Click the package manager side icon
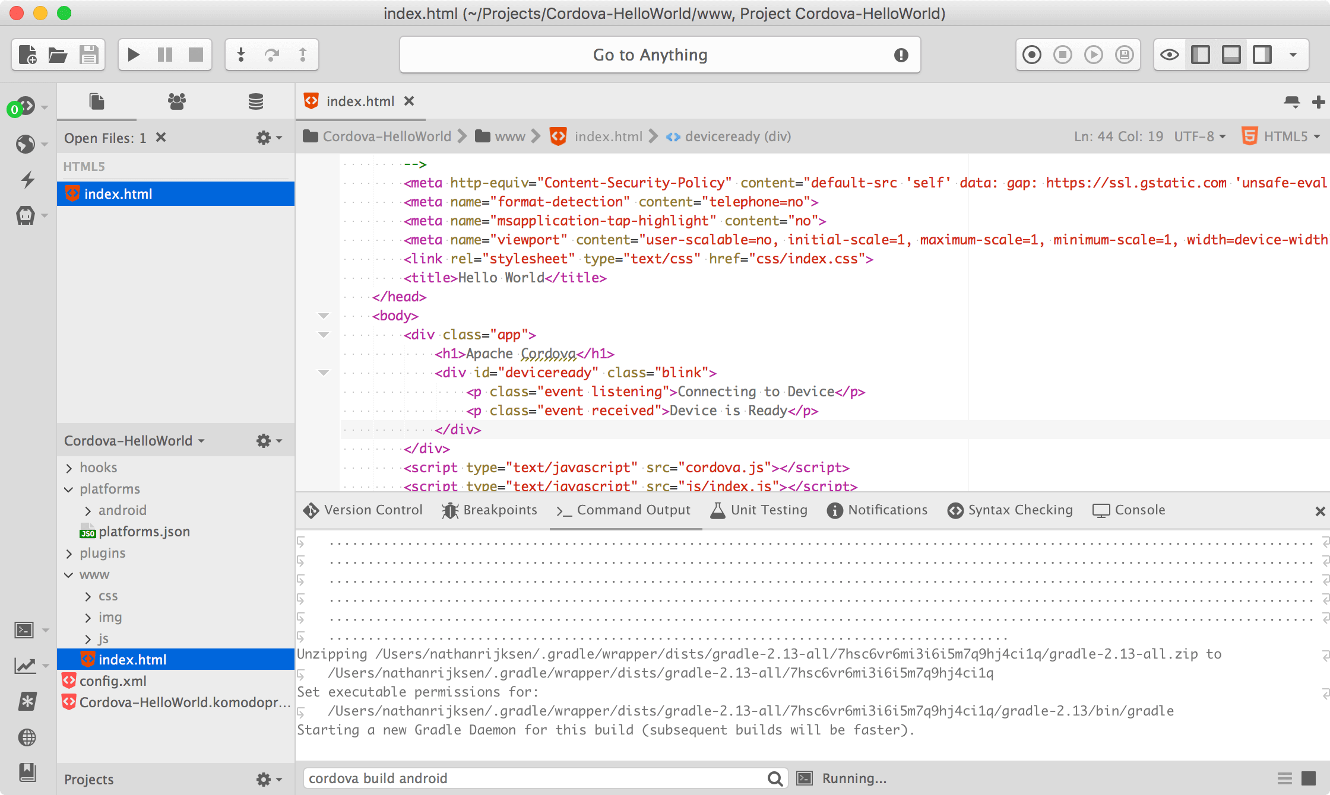This screenshot has width=1330, height=795. point(26,215)
